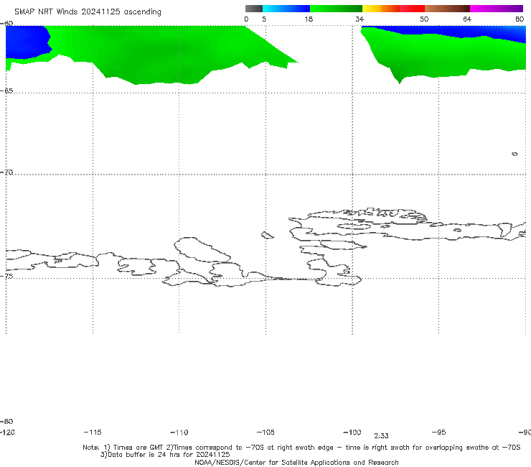Click the longitude label '-120'
Viewport: 531px width, 467px height.
[x=7, y=432]
